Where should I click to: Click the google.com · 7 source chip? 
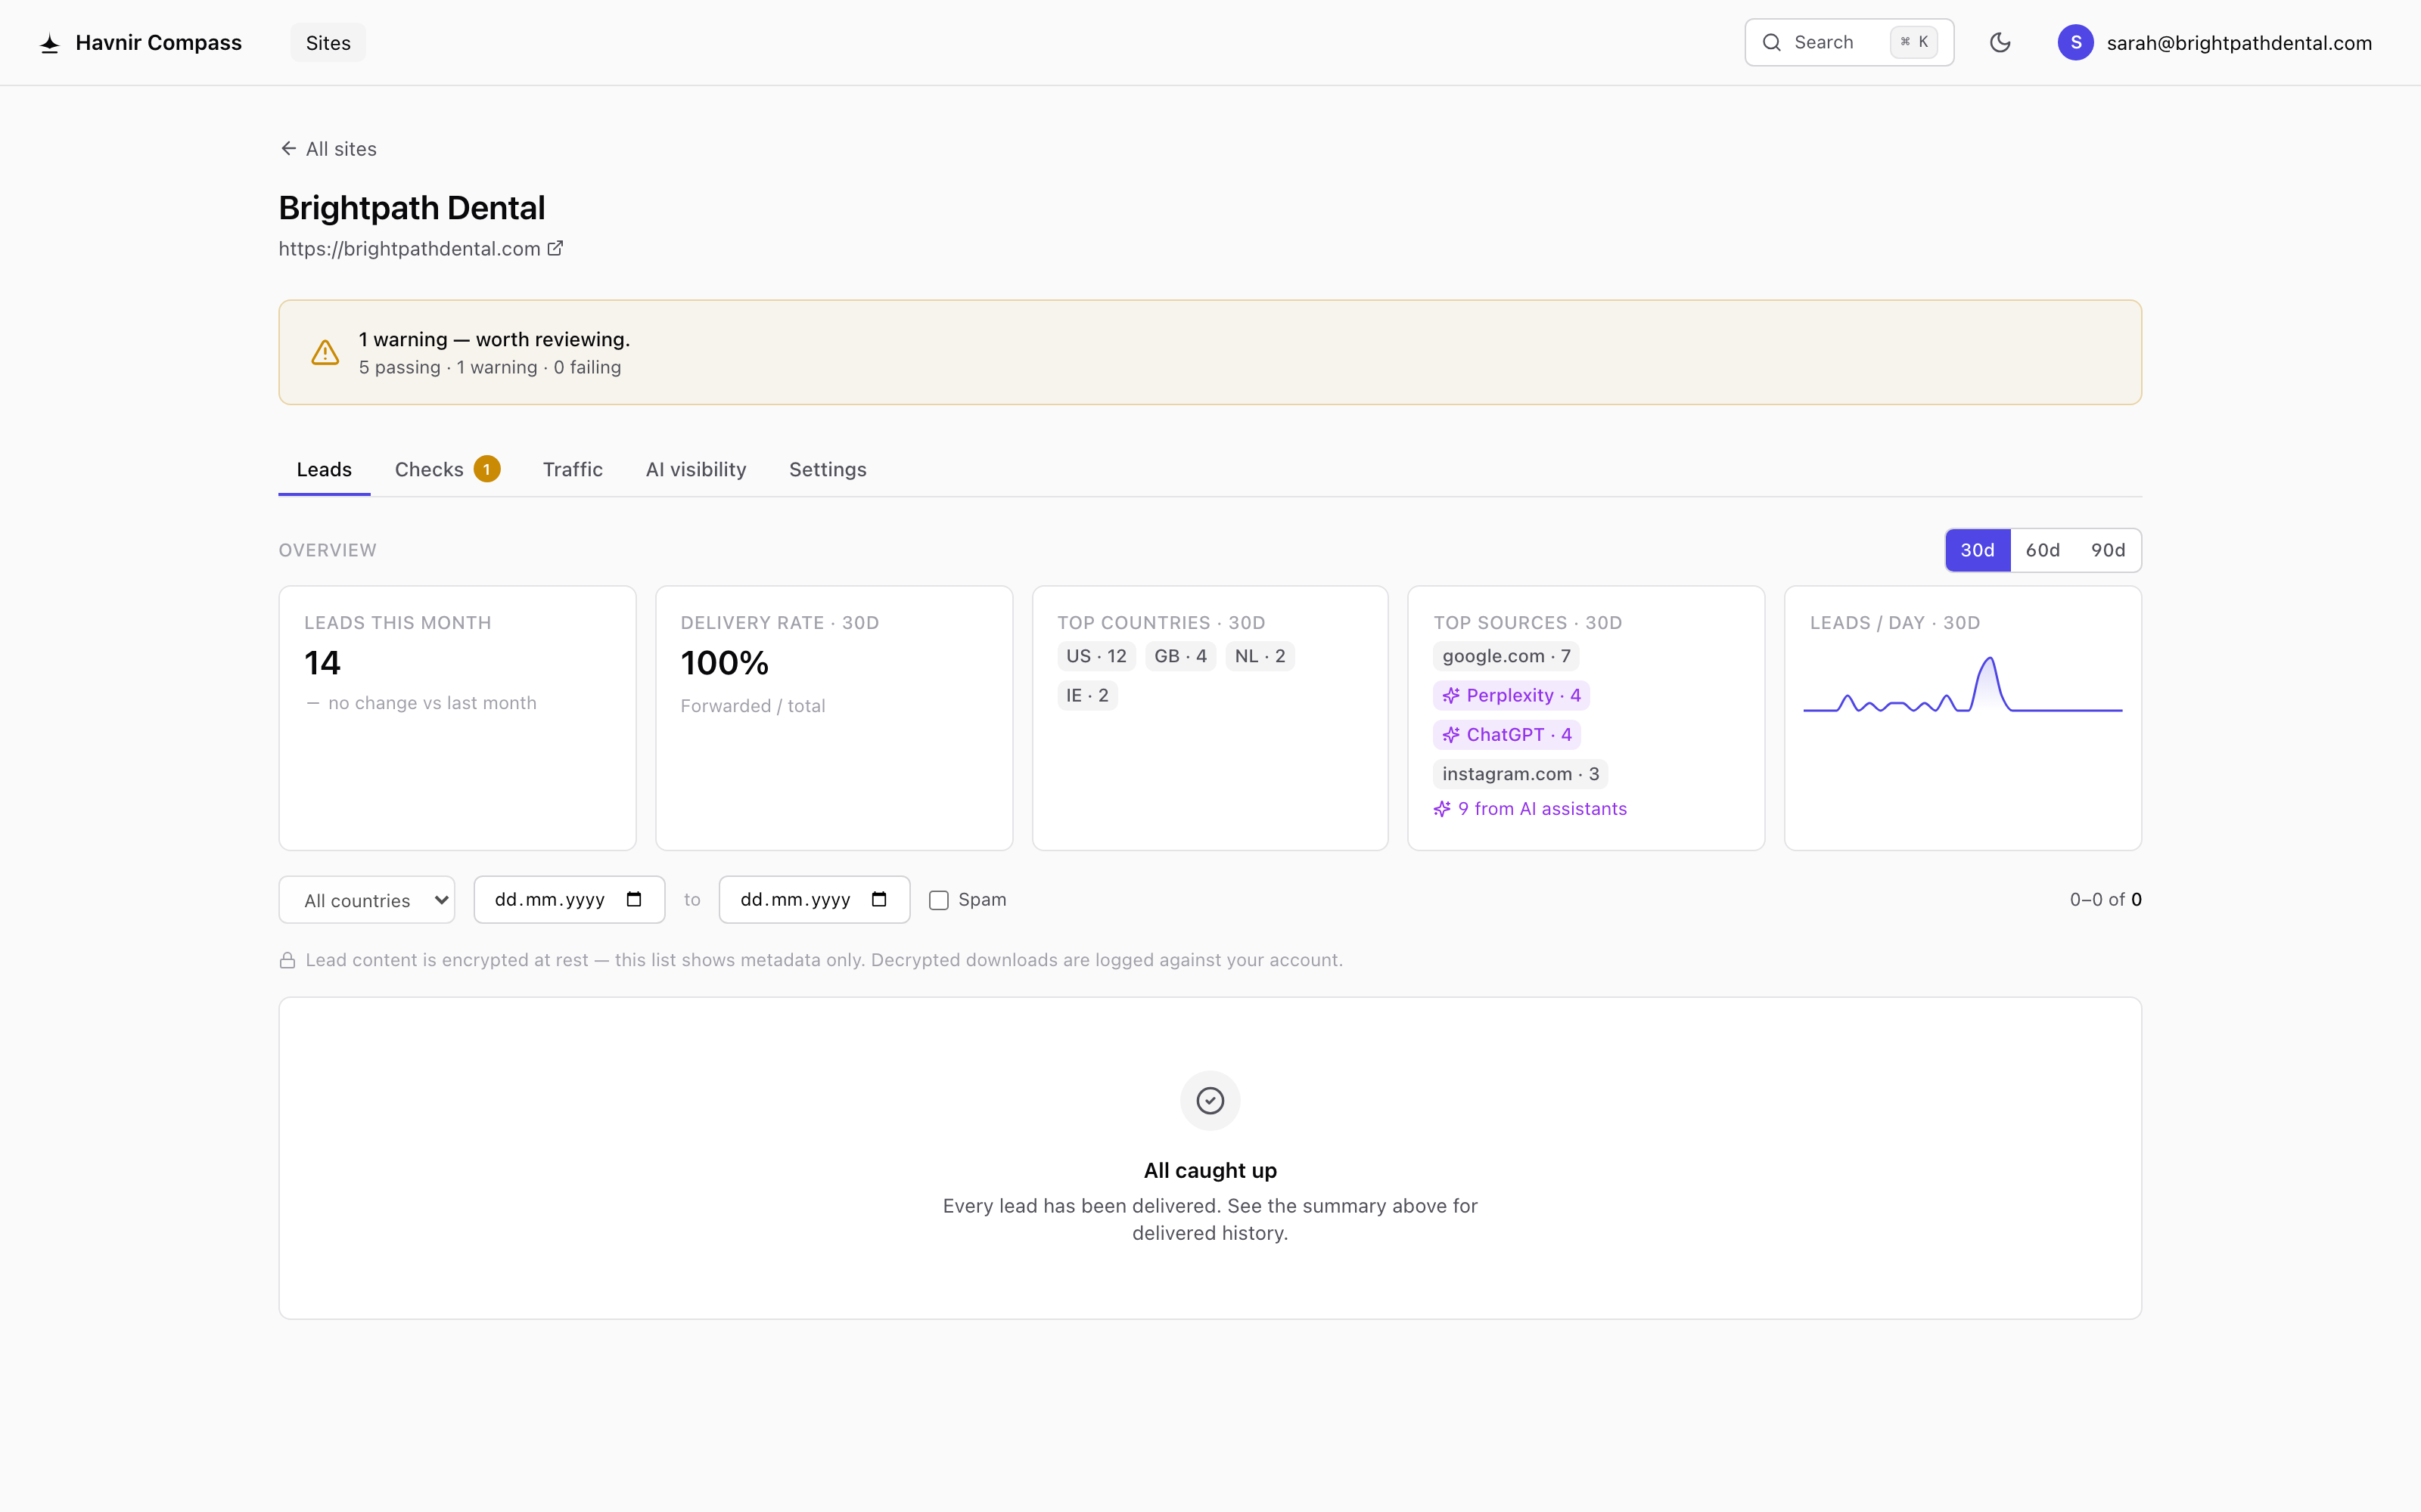click(1506, 656)
